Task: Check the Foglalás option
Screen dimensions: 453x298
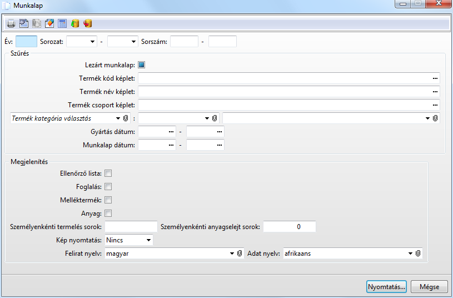Action: coord(108,187)
